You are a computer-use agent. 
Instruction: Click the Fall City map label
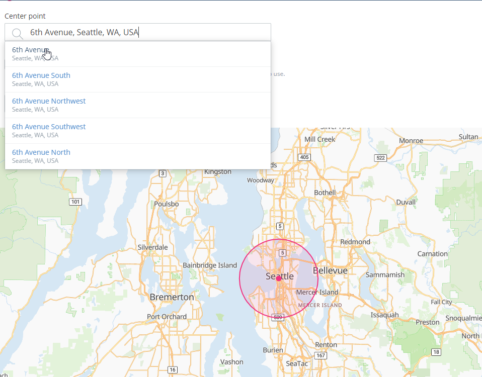(441, 302)
